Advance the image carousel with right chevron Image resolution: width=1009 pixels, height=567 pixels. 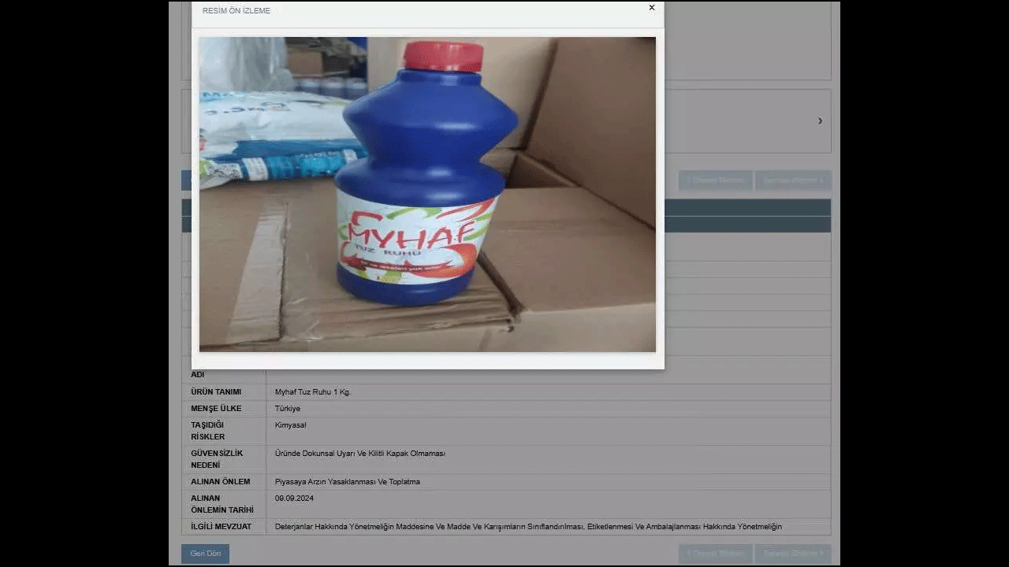[820, 121]
